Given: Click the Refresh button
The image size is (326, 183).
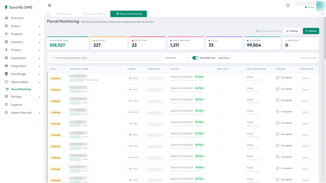Looking at the screenshot, I should coord(311,31).
